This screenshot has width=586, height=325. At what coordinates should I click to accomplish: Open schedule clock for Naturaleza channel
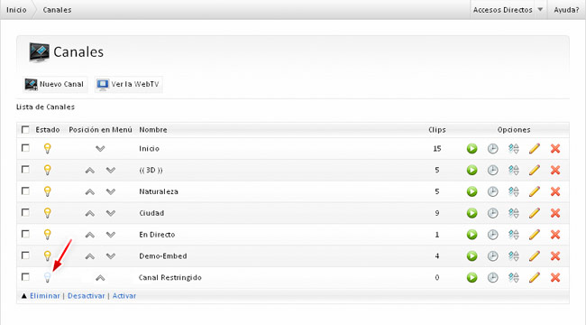[x=493, y=191]
